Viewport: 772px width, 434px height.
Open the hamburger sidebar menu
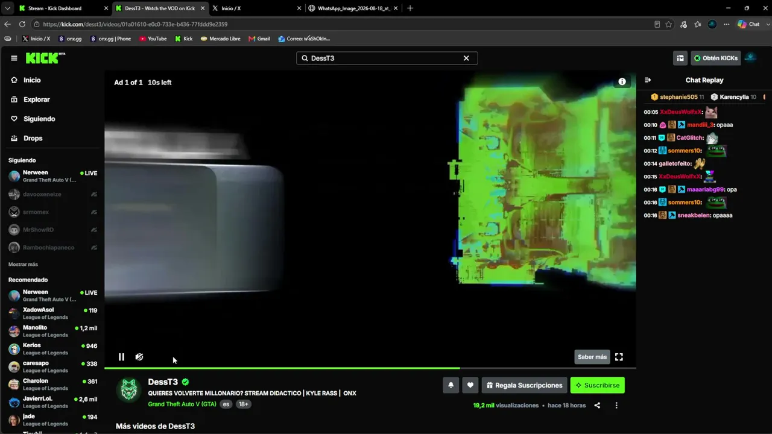click(14, 58)
